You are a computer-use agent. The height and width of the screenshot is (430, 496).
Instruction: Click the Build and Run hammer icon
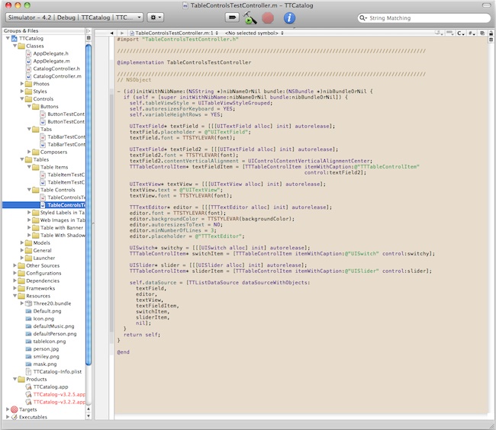[250, 17]
